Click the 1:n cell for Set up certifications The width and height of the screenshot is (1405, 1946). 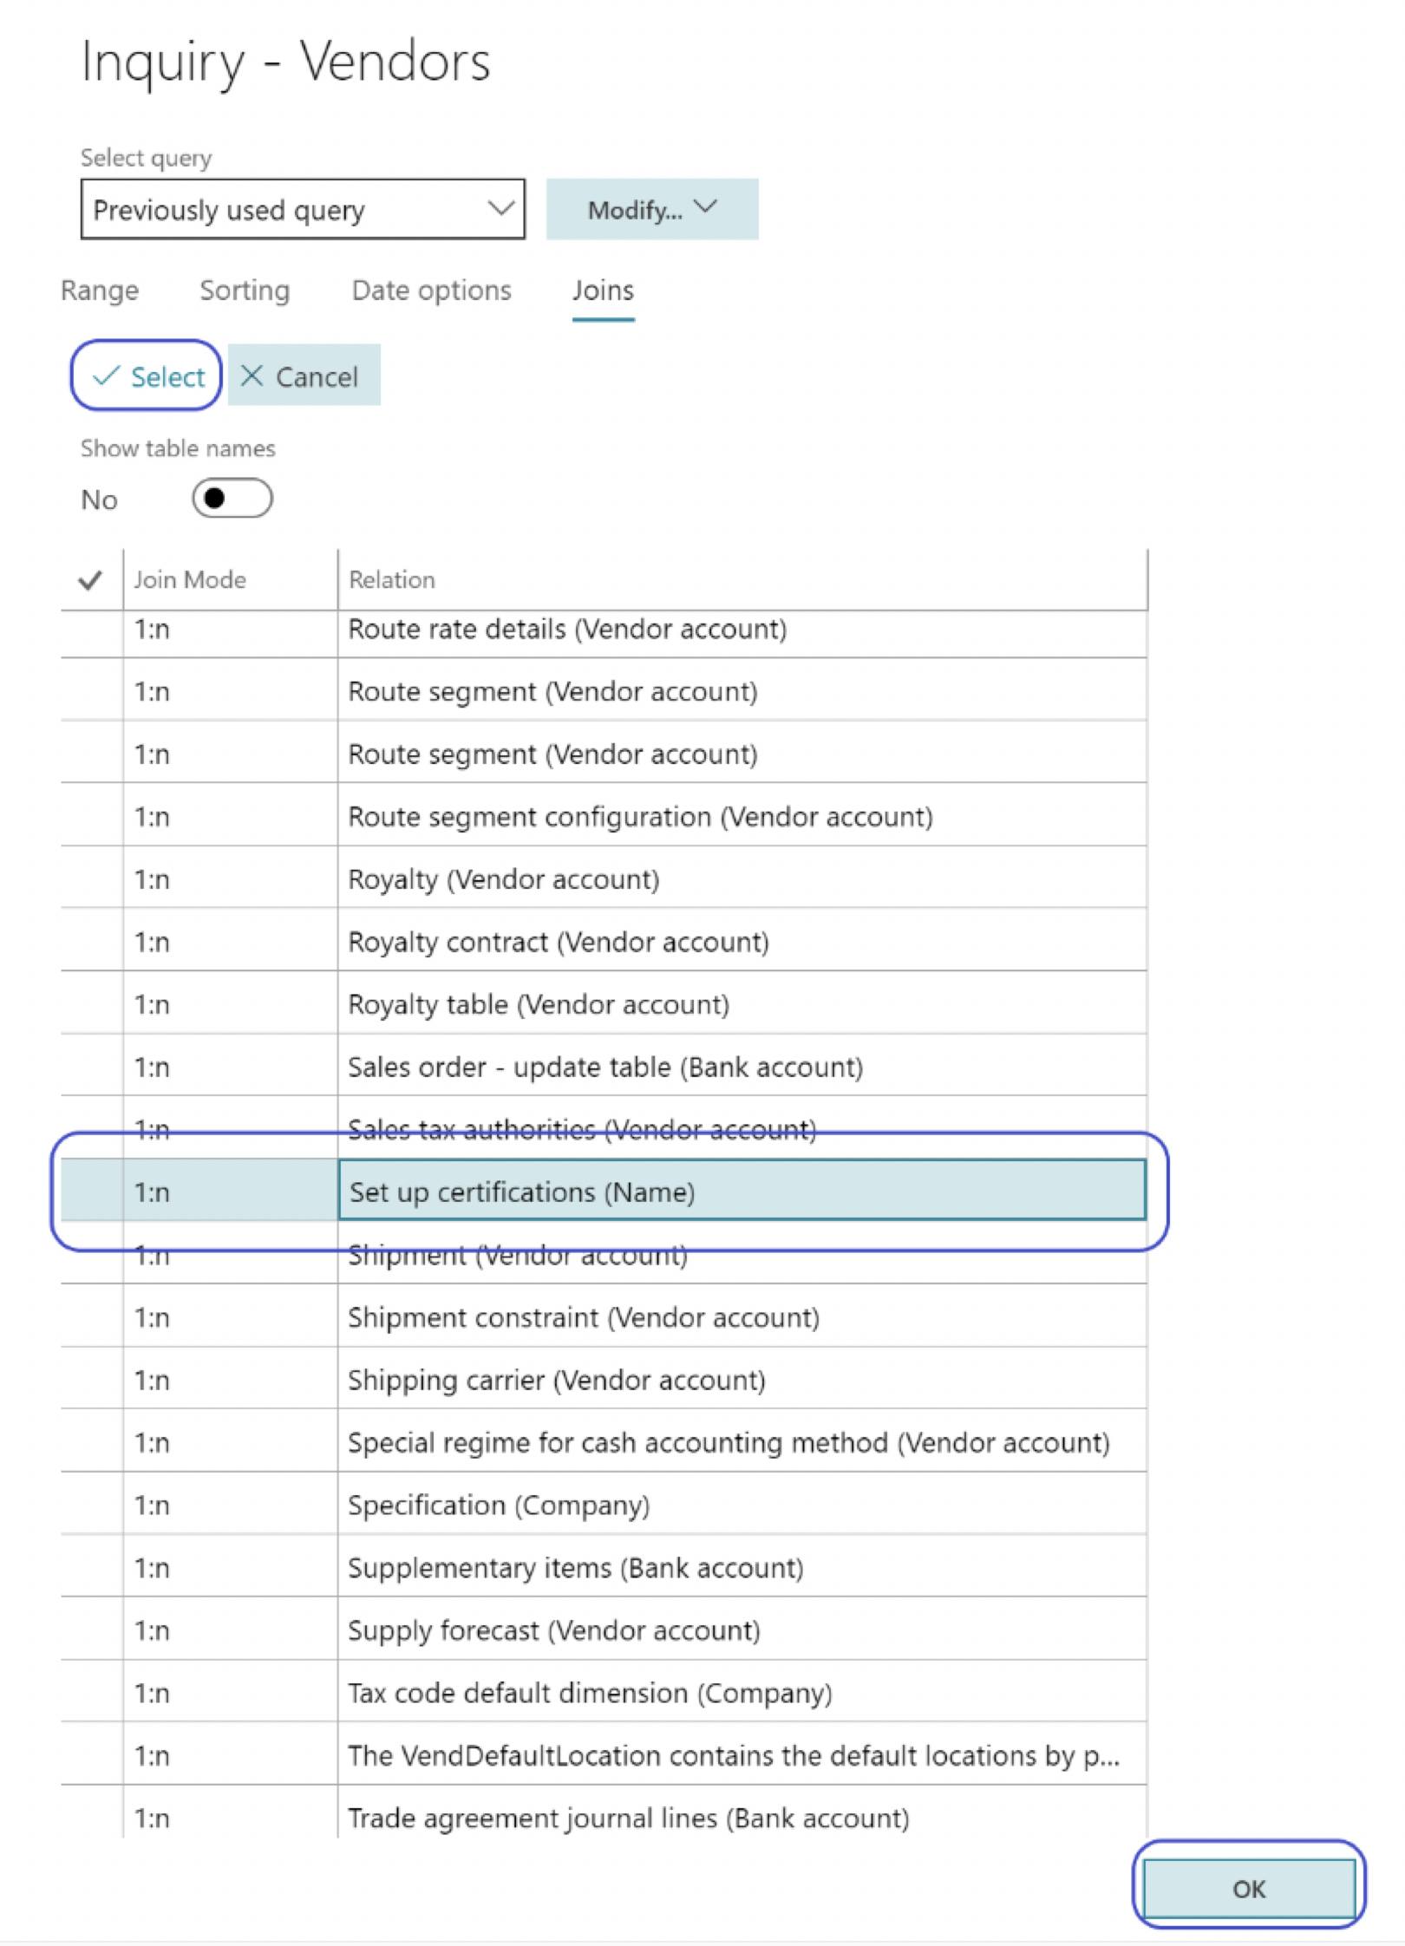coord(231,1192)
